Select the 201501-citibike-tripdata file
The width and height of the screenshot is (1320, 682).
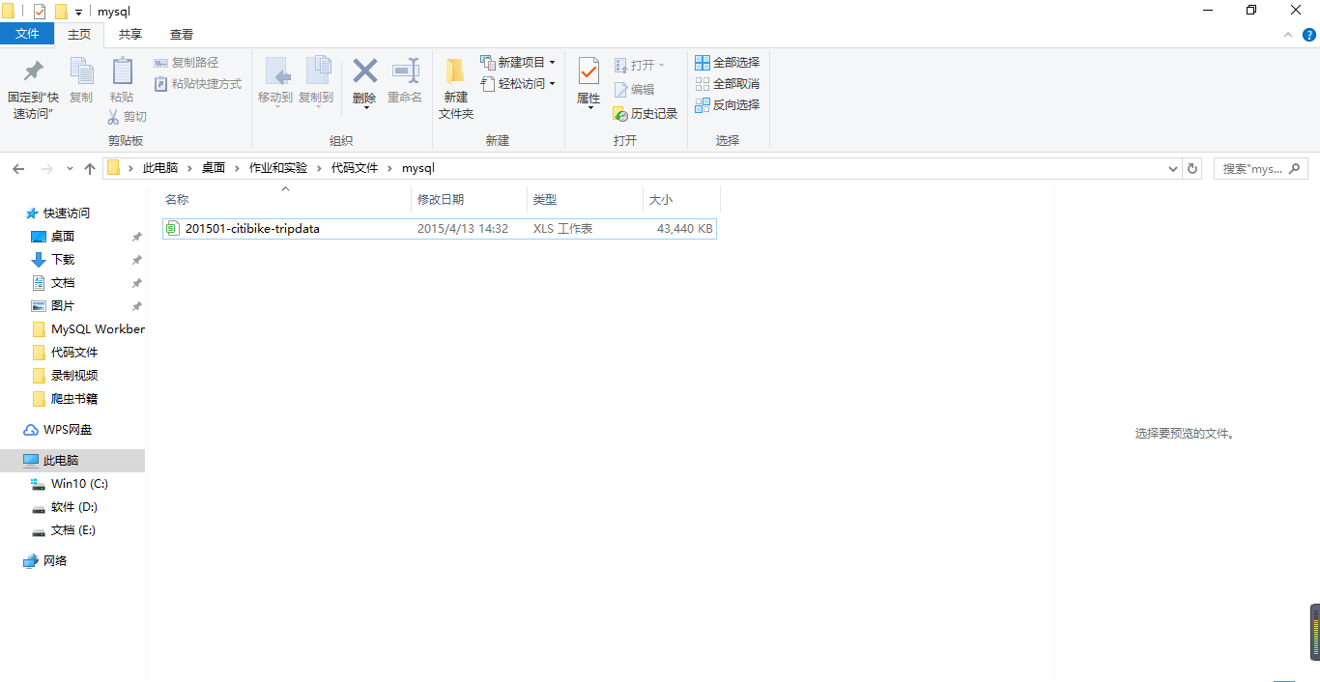click(x=440, y=229)
